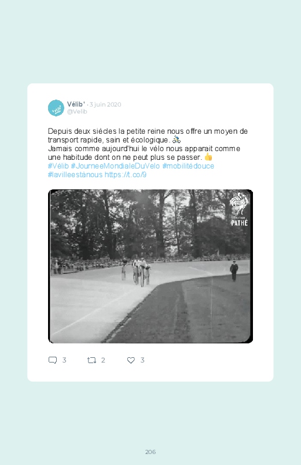This screenshot has width=301, height=465.
Task: Click the heart like icon
Action: [131, 360]
